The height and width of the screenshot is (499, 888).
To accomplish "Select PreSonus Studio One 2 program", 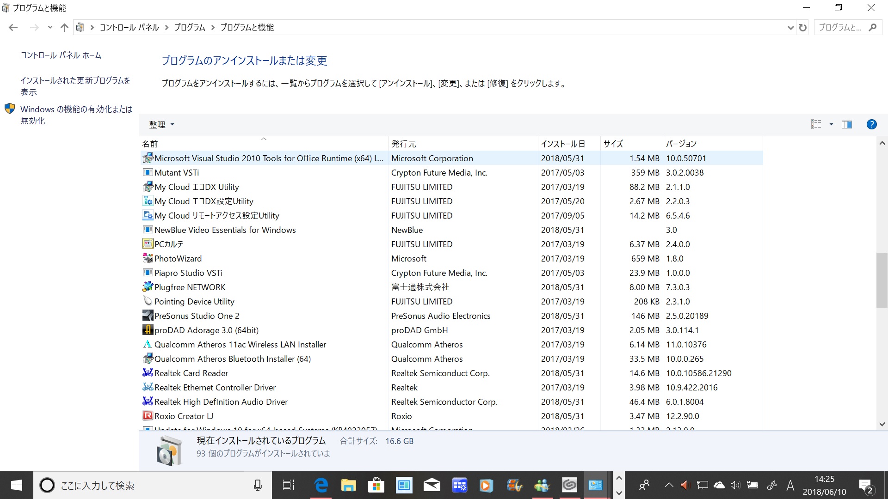I will click(197, 316).
